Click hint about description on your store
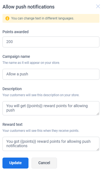This screenshot has height=171, width=103. 41,95
